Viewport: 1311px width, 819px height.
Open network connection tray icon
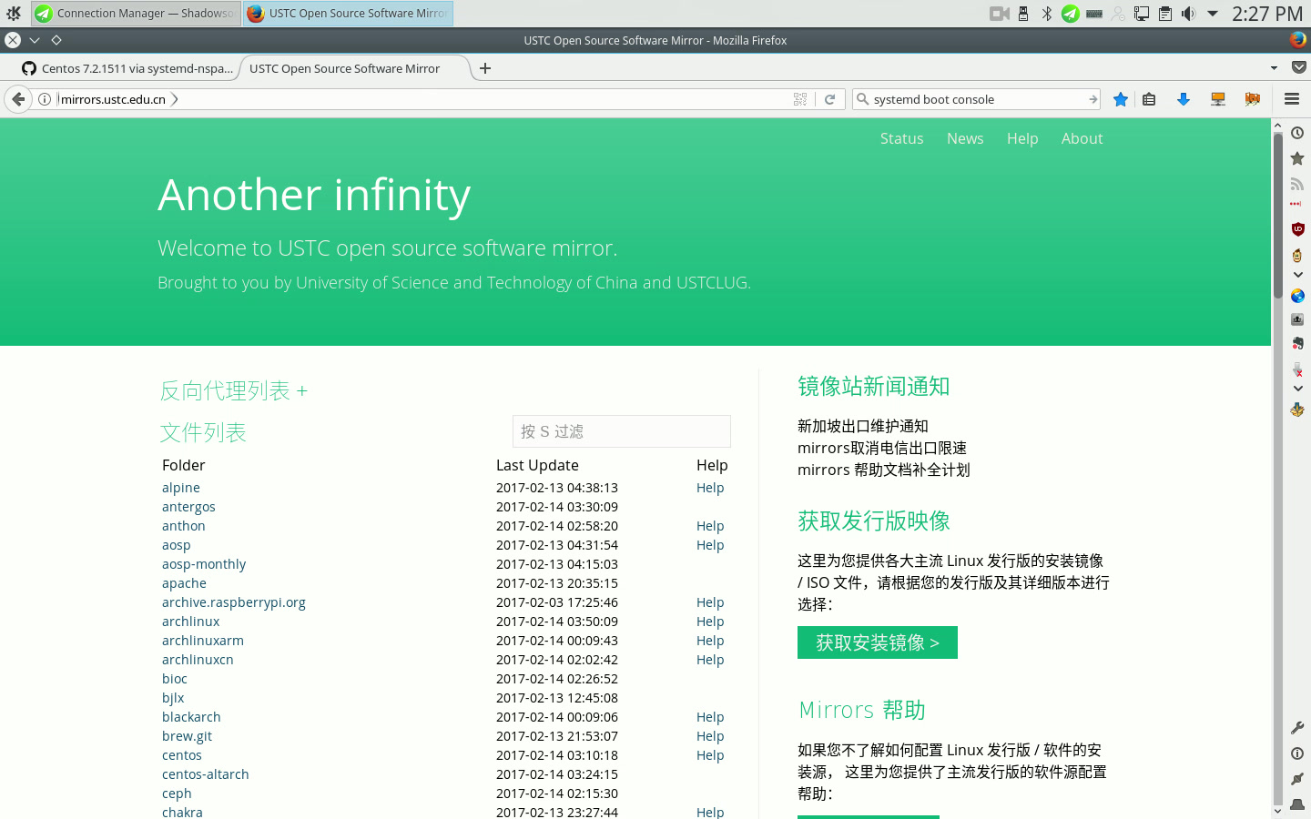(x=1142, y=14)
